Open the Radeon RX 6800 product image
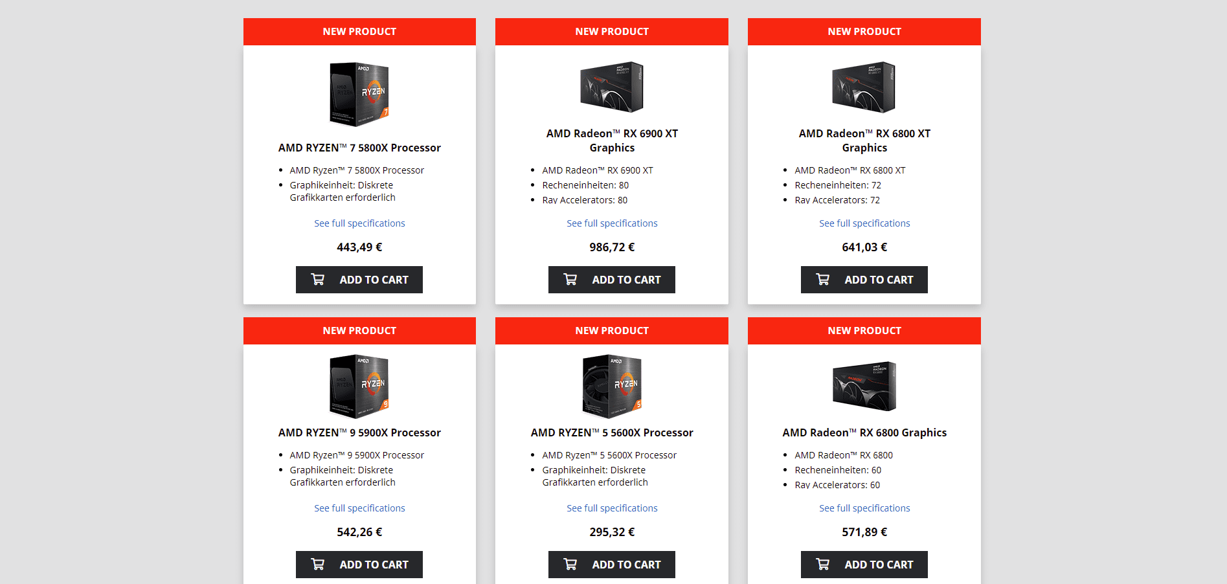1227x584 pixels. [x=864, y=386]
